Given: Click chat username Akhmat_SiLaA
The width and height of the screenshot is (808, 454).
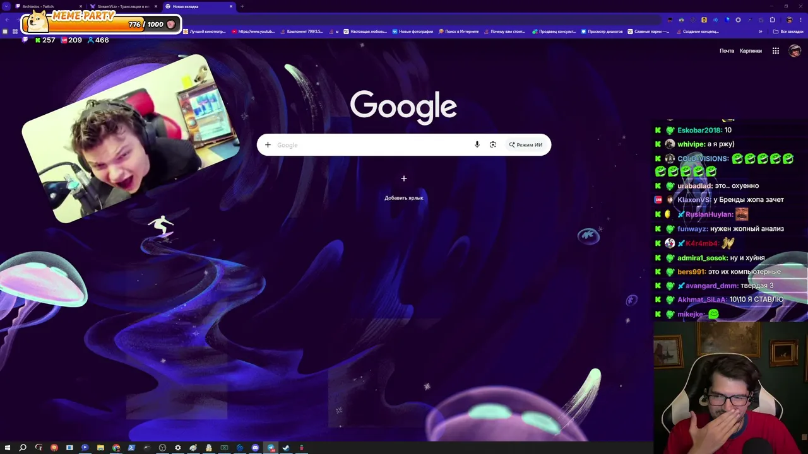Looking at the screenshot, I should 701,300.
